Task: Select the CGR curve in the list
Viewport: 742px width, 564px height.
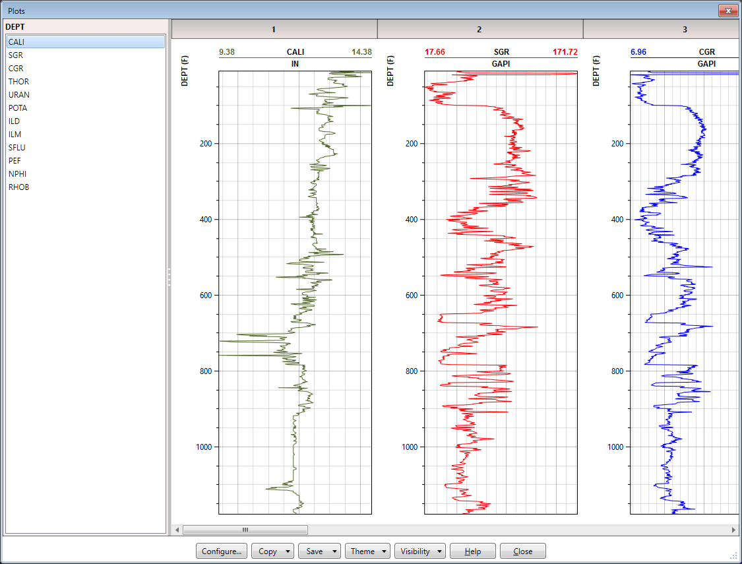Action: (x=17, y=68)
